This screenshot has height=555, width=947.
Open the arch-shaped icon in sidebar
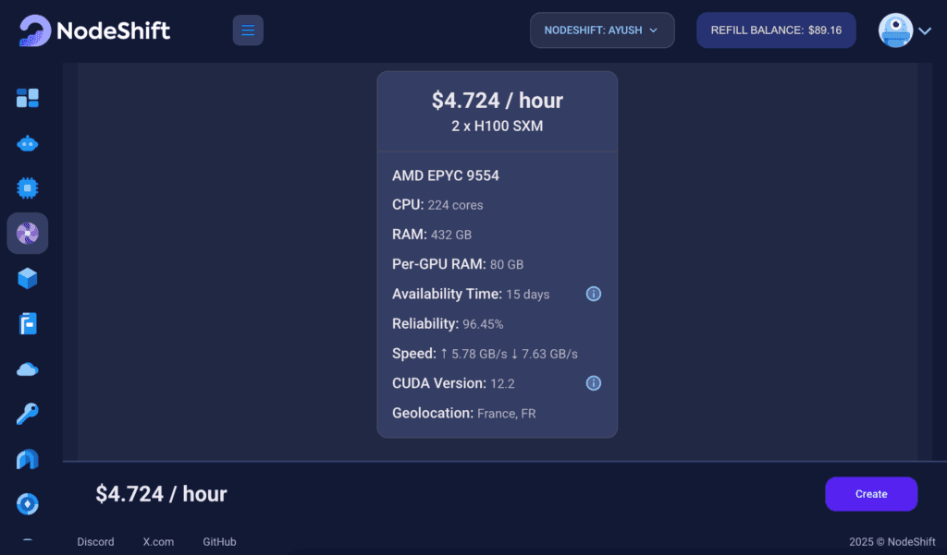tap(27, 459)
